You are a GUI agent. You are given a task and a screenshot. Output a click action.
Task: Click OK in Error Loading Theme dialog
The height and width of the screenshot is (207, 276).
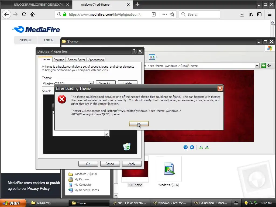pyautogui.click(x=139, y=123)
